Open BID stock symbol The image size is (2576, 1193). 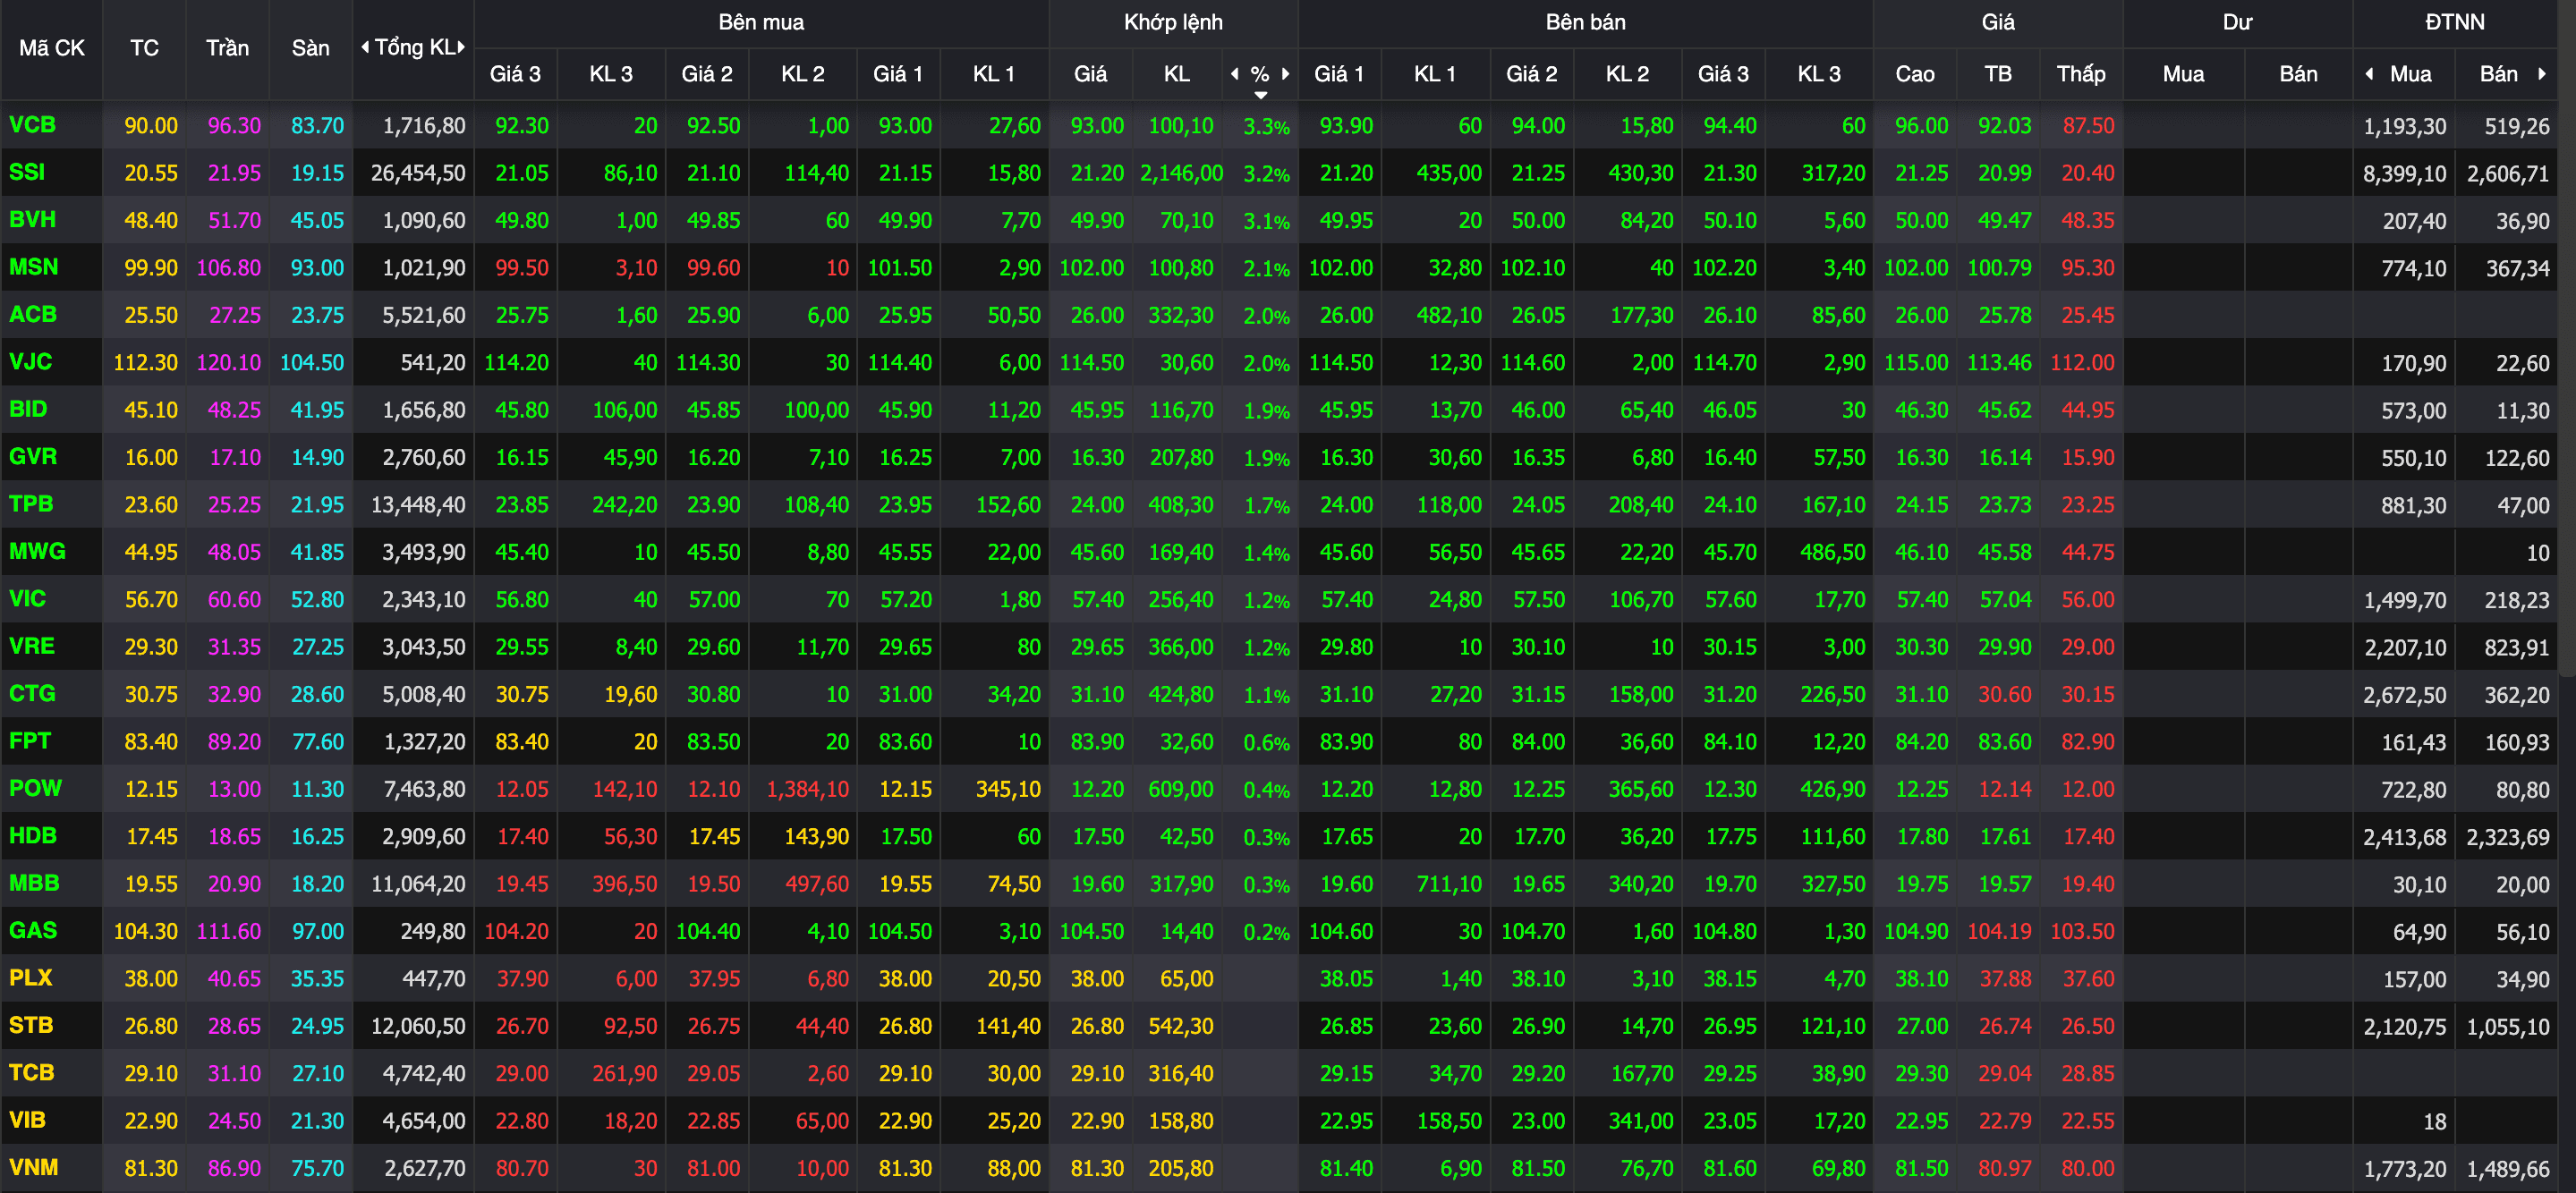coord(28,410)
